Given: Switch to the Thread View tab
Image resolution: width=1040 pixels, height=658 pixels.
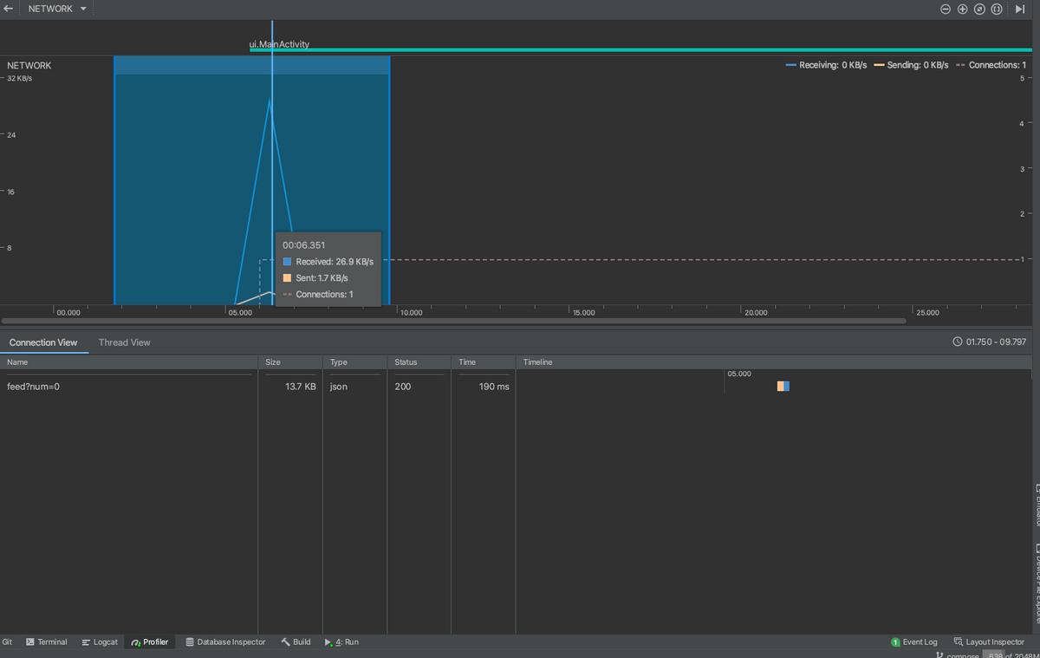Looking at the screenshot, I should (x=124, y=342).
